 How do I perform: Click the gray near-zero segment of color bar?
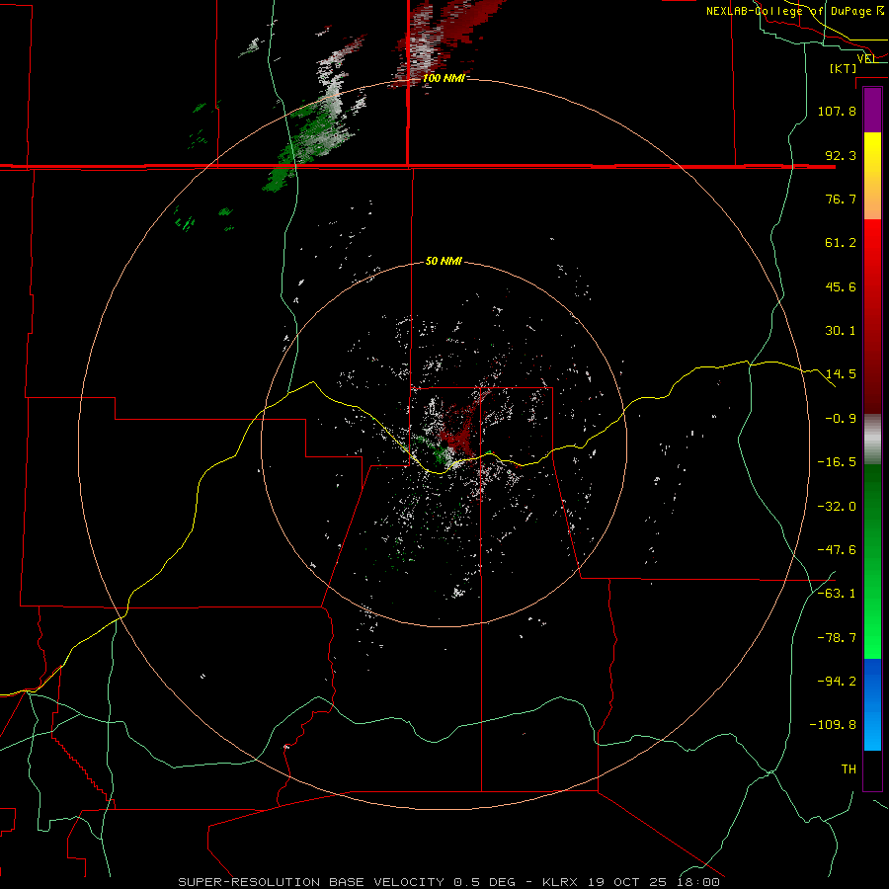click(872, 440)
